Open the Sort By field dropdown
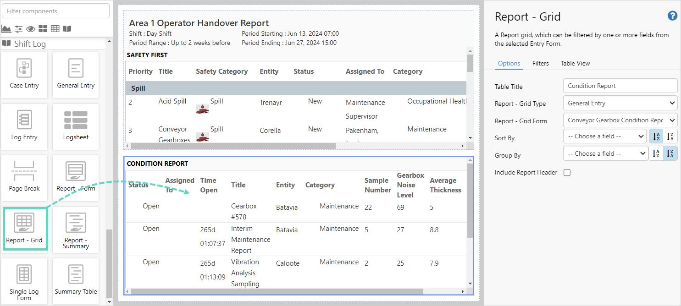This screenshot has height=306, width=681. 605,137
